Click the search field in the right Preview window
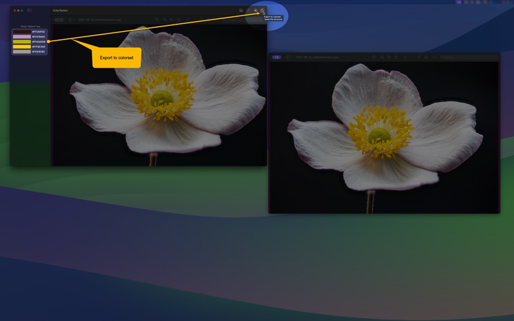The image size is (514, 321). [x=469, y=57]
